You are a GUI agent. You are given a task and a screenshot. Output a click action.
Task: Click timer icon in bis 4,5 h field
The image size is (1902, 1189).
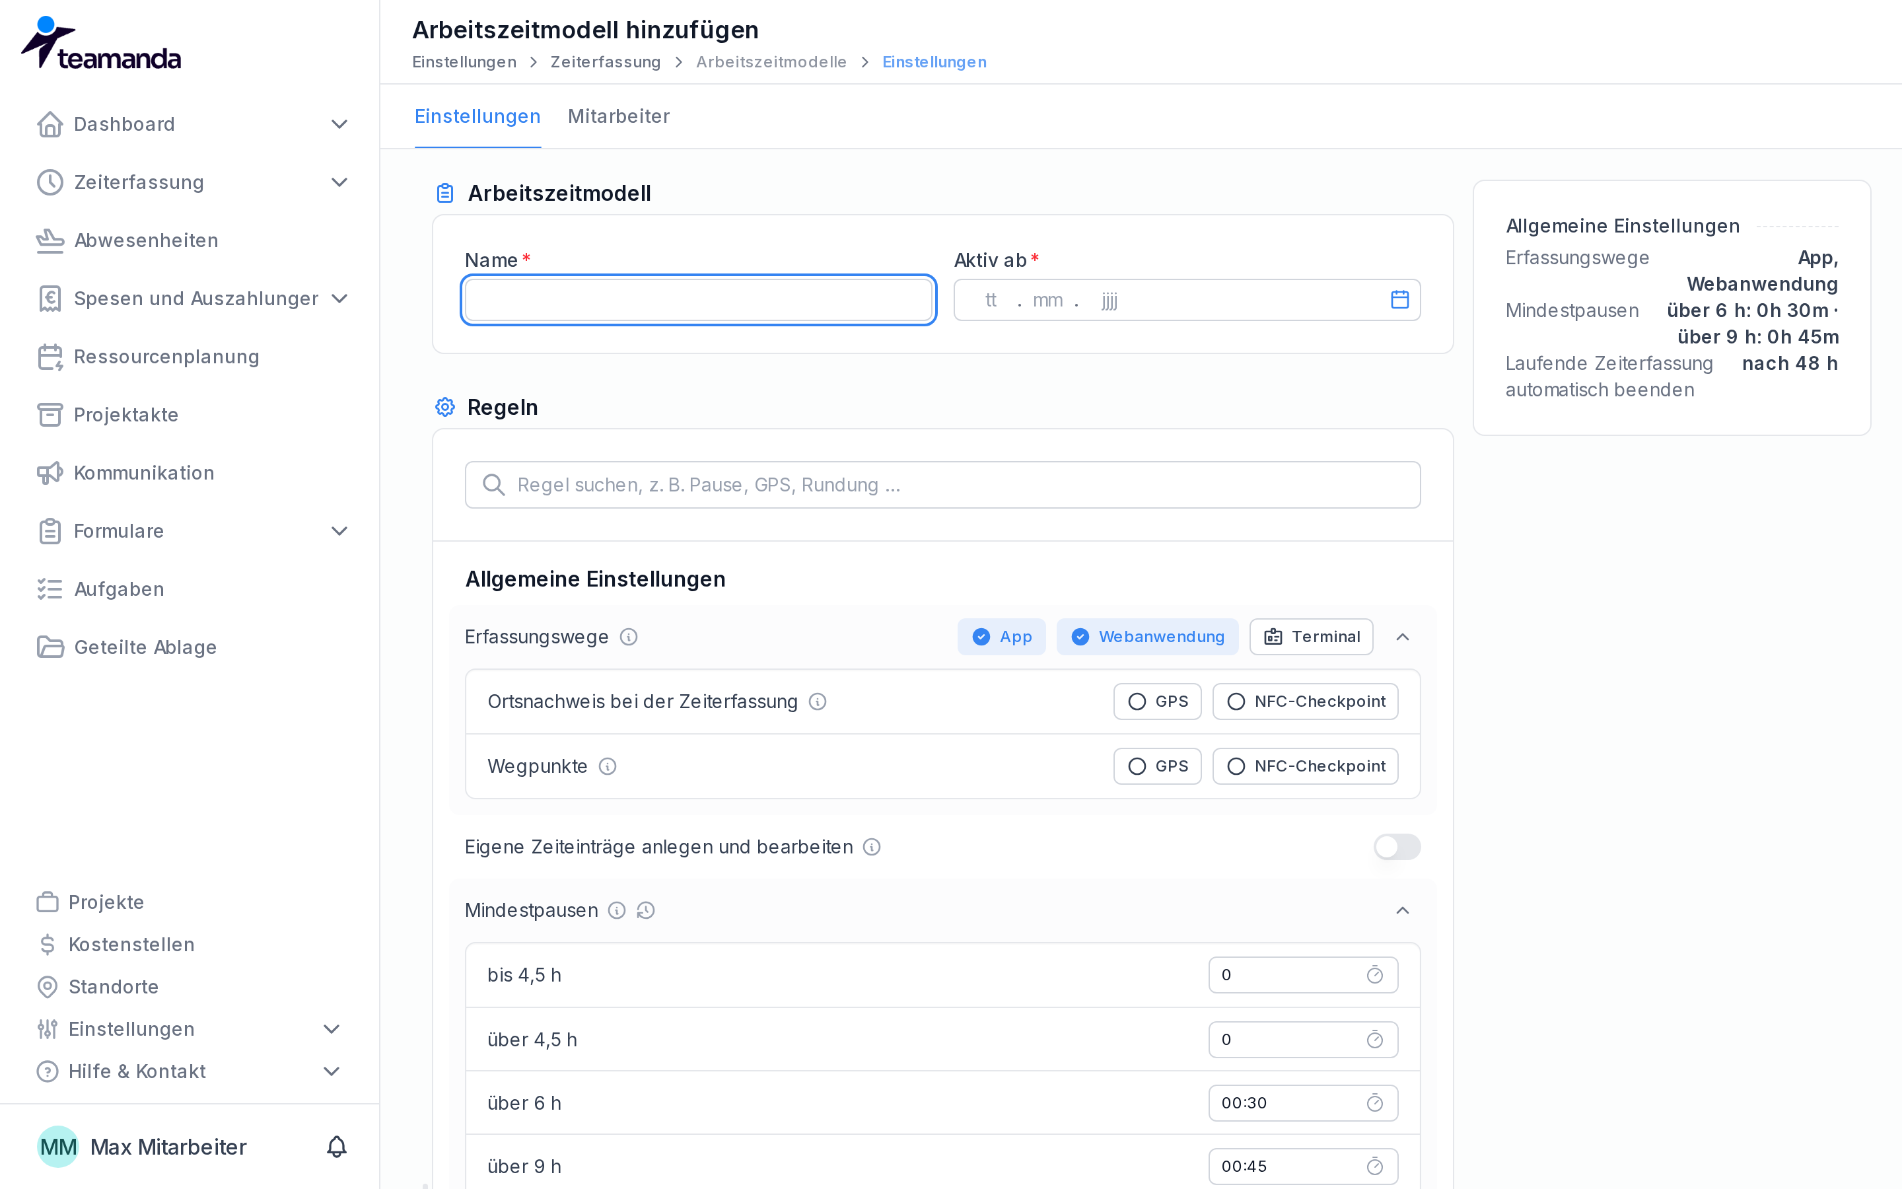[x=1374, y=975]
